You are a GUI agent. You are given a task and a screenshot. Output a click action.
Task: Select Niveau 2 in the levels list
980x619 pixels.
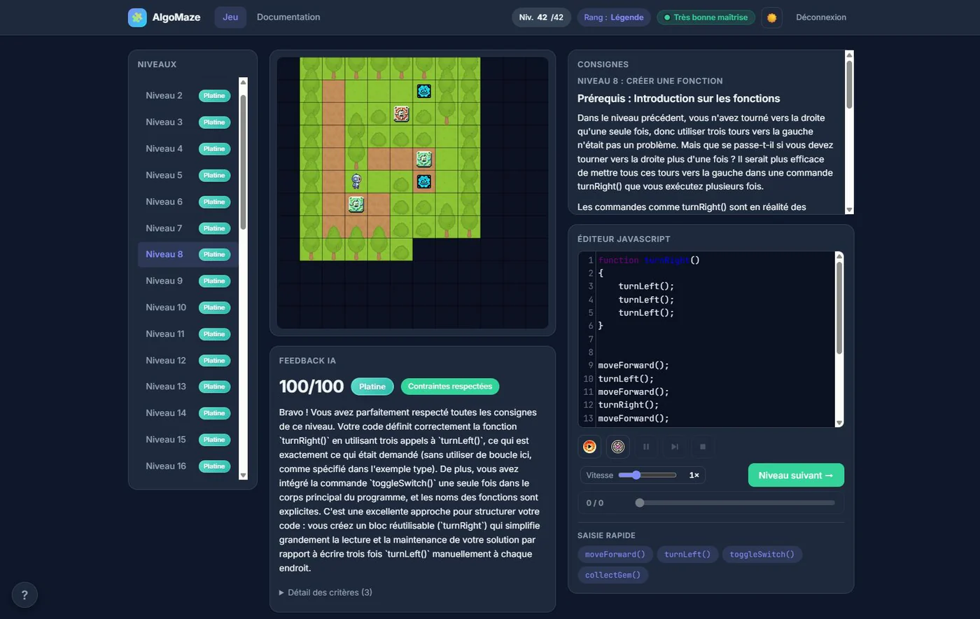[x=188, y=96]
